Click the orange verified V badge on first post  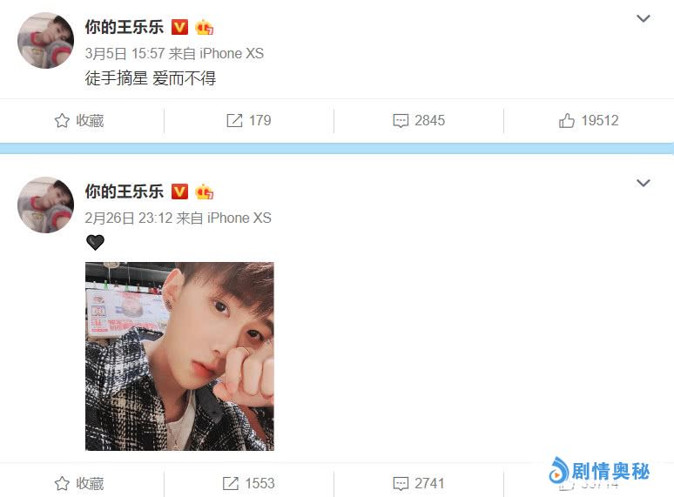tap(179, 27)
